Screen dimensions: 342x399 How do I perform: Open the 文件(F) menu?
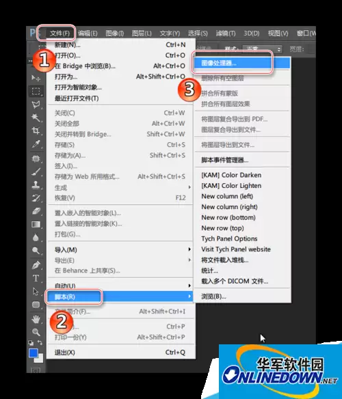tap(60, 33)
